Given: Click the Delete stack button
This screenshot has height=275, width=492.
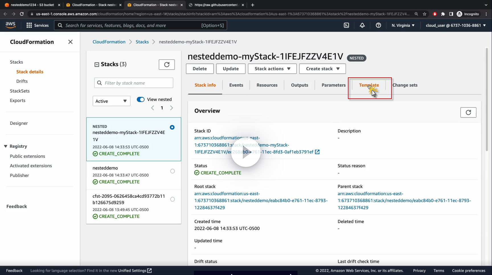Looking at the screenshot, I should tap(200, 69).
